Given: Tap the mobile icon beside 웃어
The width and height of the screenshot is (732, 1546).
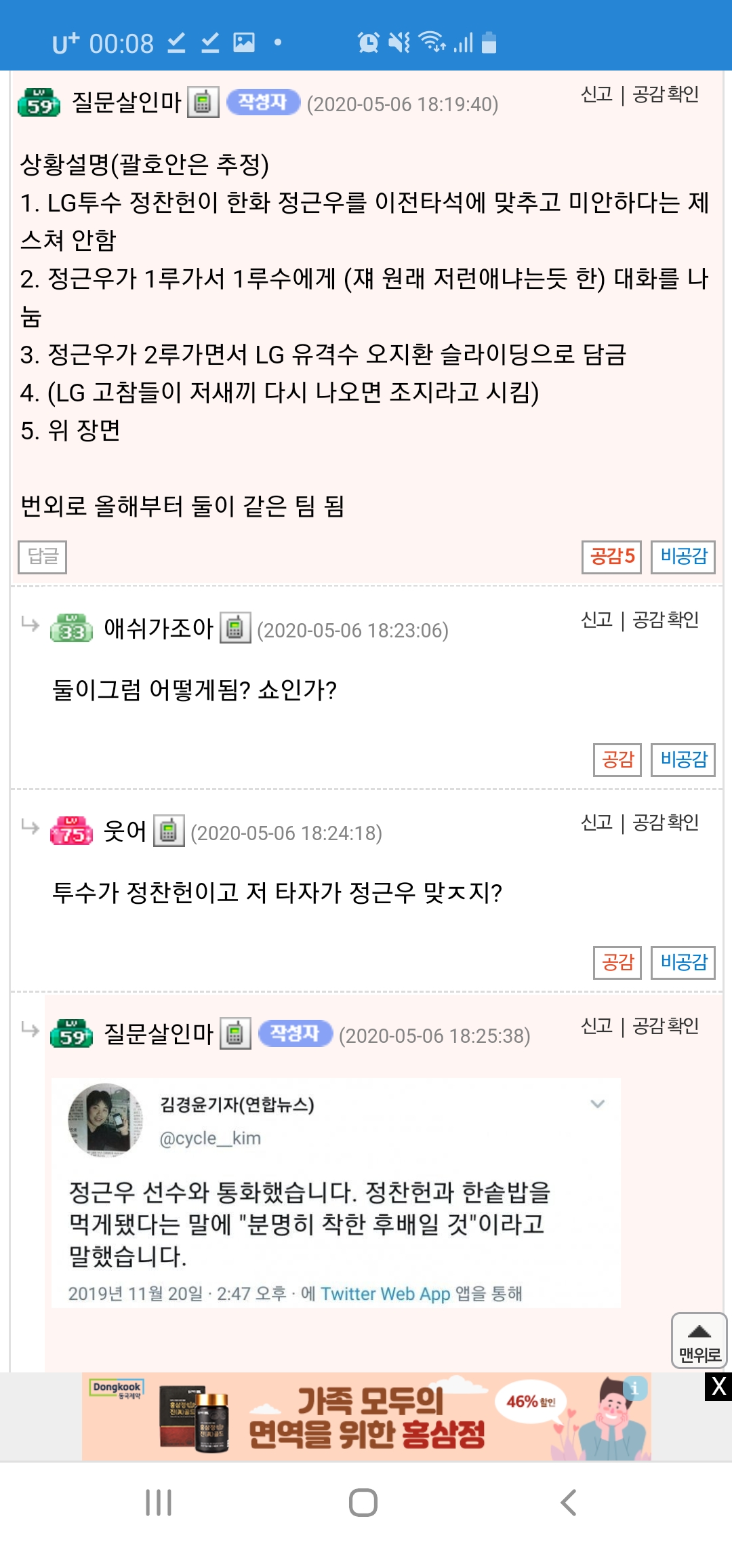Looking at the screenshot, I should tap(169, 831).
